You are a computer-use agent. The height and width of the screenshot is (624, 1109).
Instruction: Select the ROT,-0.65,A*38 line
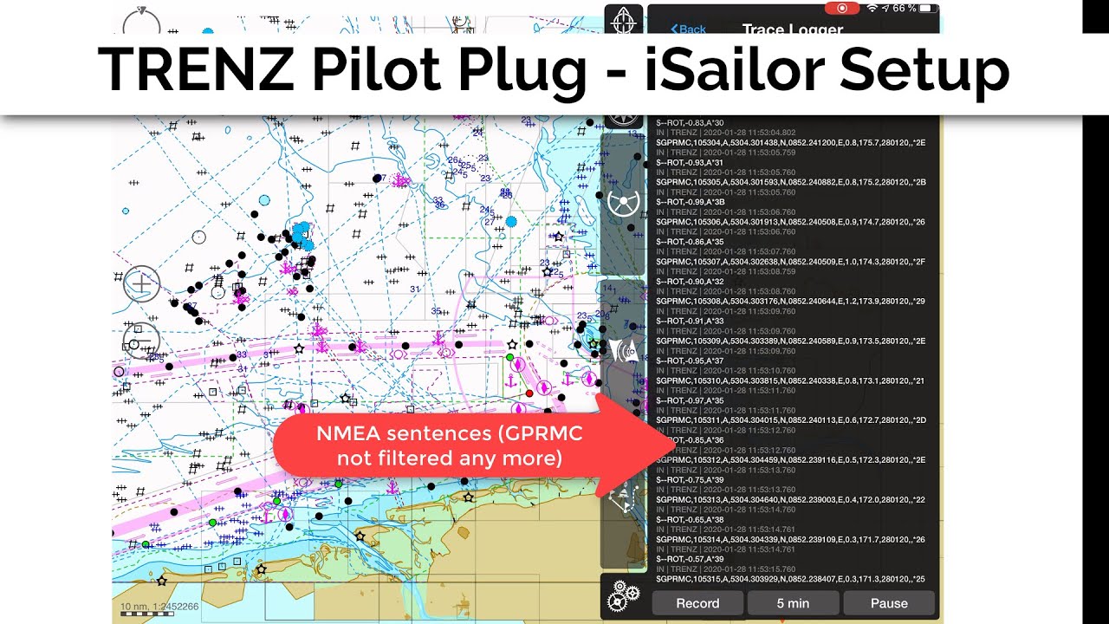690,519
